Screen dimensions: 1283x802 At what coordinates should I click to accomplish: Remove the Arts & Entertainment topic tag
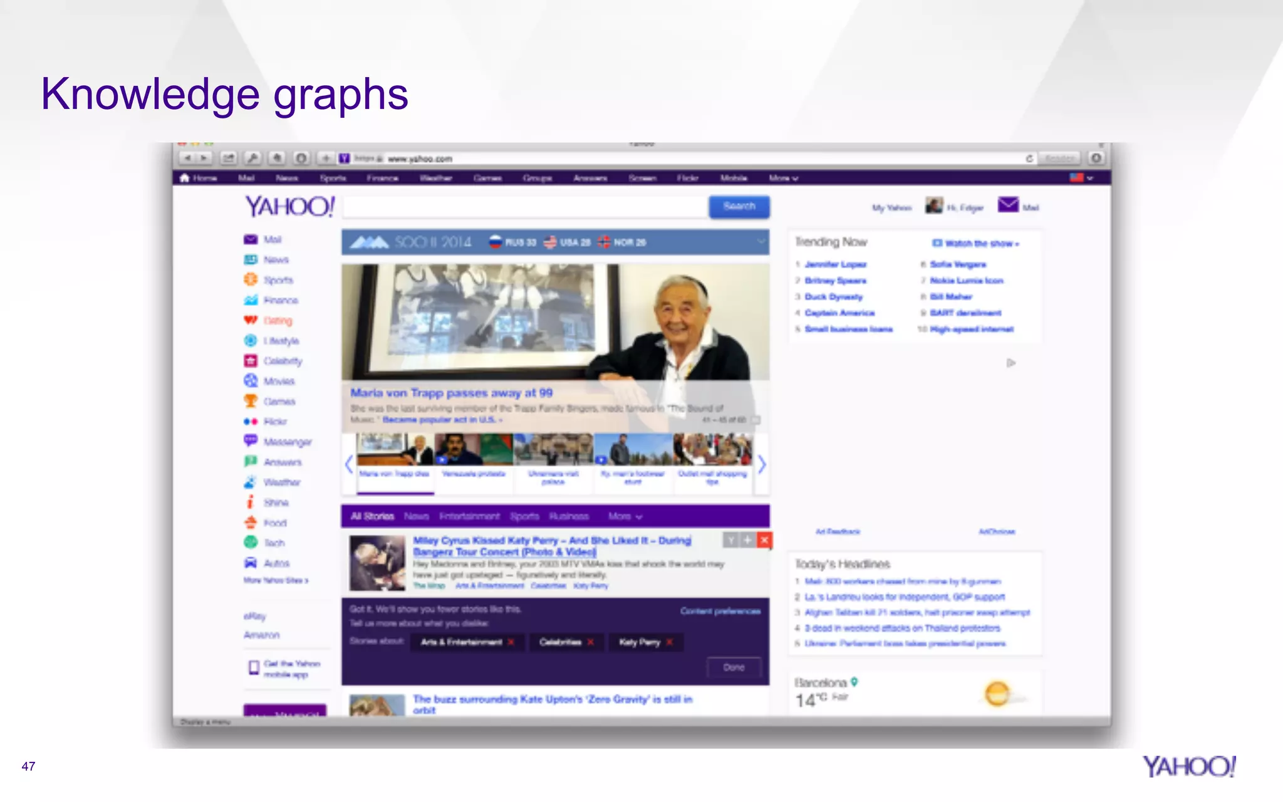pos(511,642)
